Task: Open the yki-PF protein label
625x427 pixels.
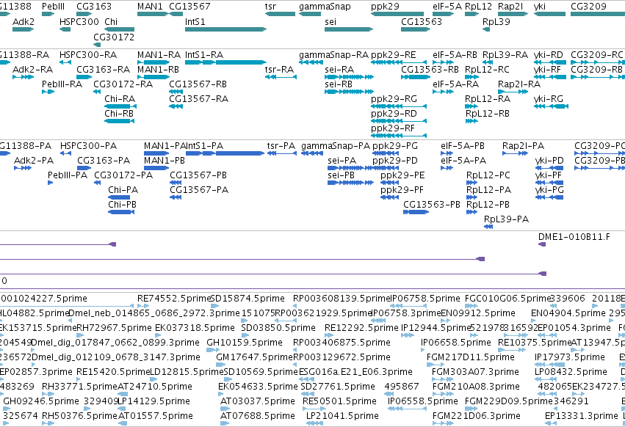Action: (x=549, y=175)
